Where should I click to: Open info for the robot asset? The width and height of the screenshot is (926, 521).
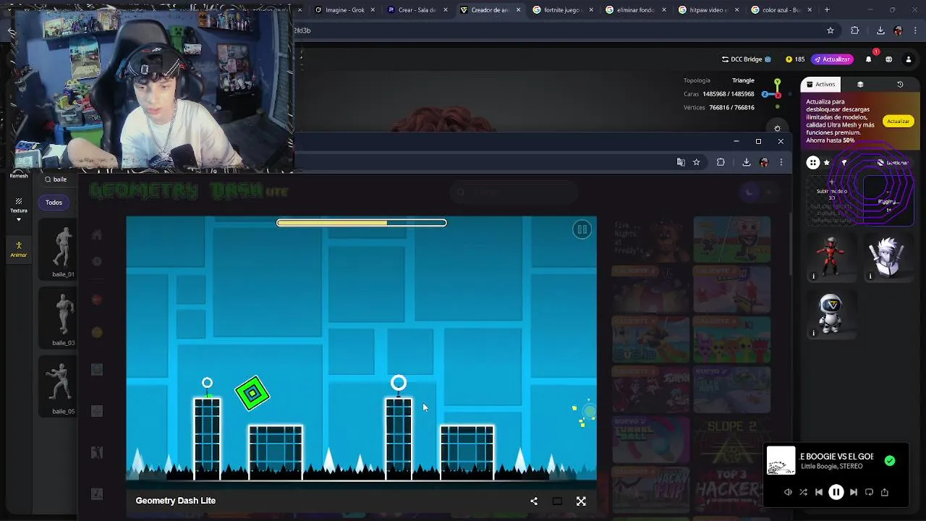click(x=813, y=333)
